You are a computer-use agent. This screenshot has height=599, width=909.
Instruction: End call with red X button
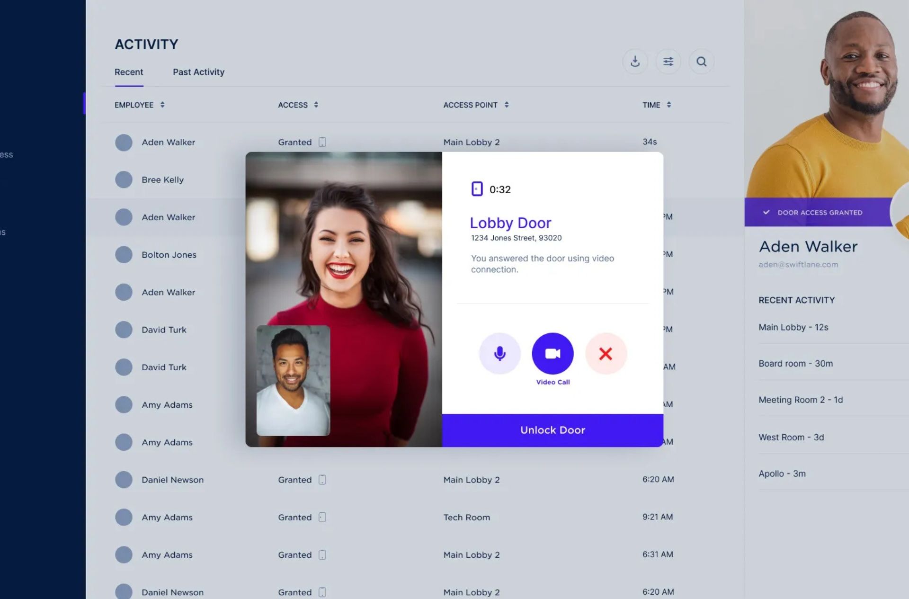click(606, 353)
